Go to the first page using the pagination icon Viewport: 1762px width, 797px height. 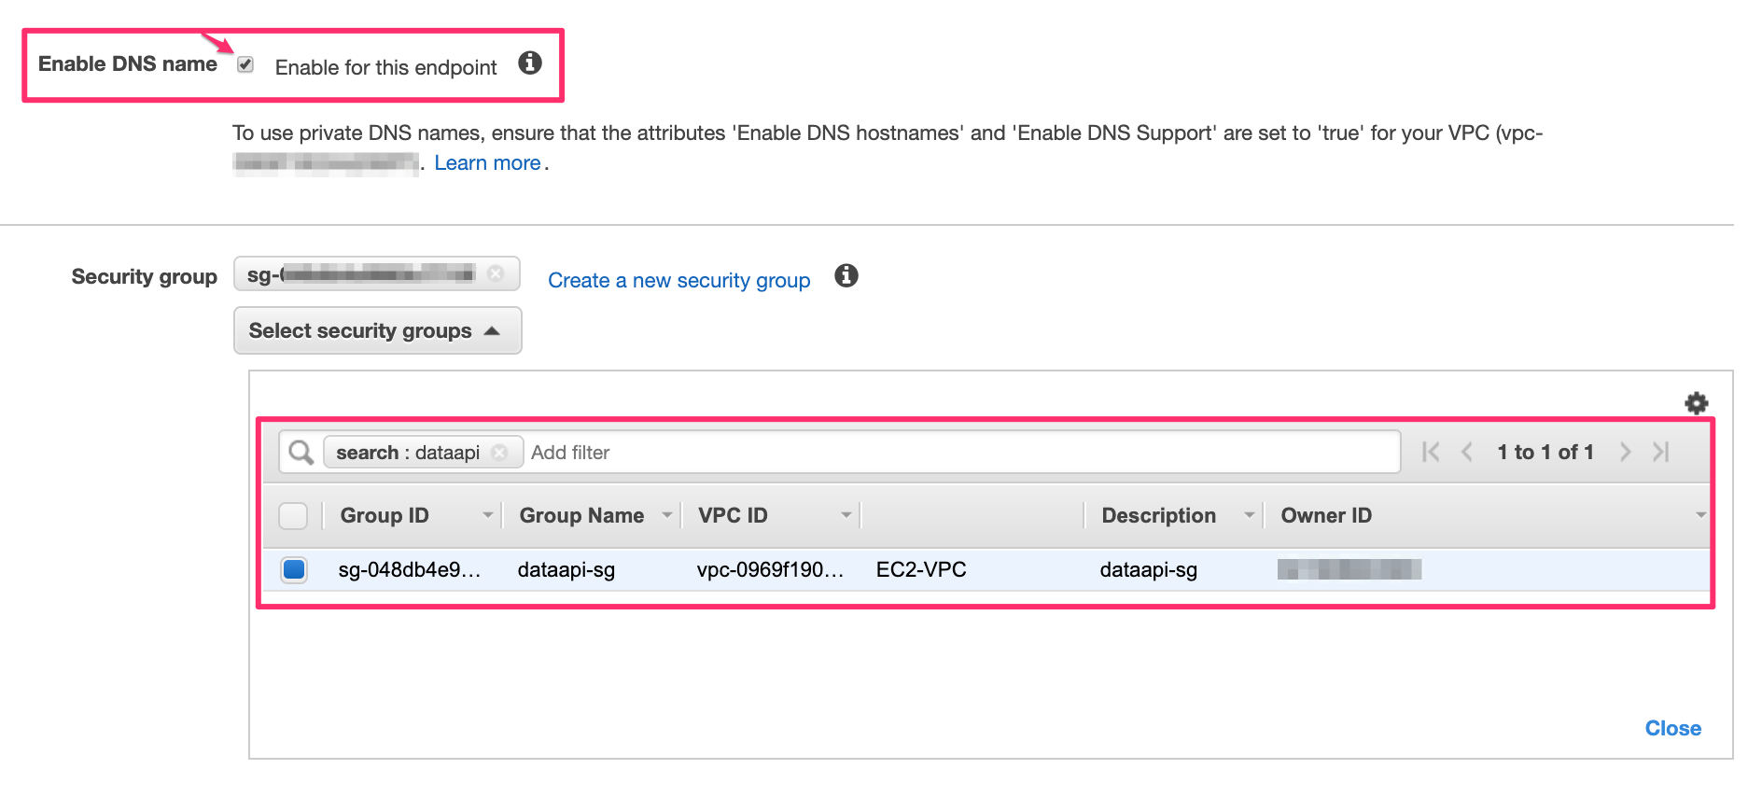[x=1430, y=452]
